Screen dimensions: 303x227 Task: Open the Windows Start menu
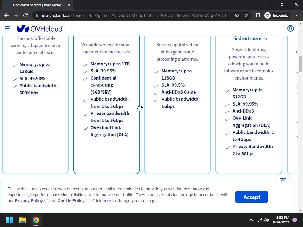[x=9, y=220]
